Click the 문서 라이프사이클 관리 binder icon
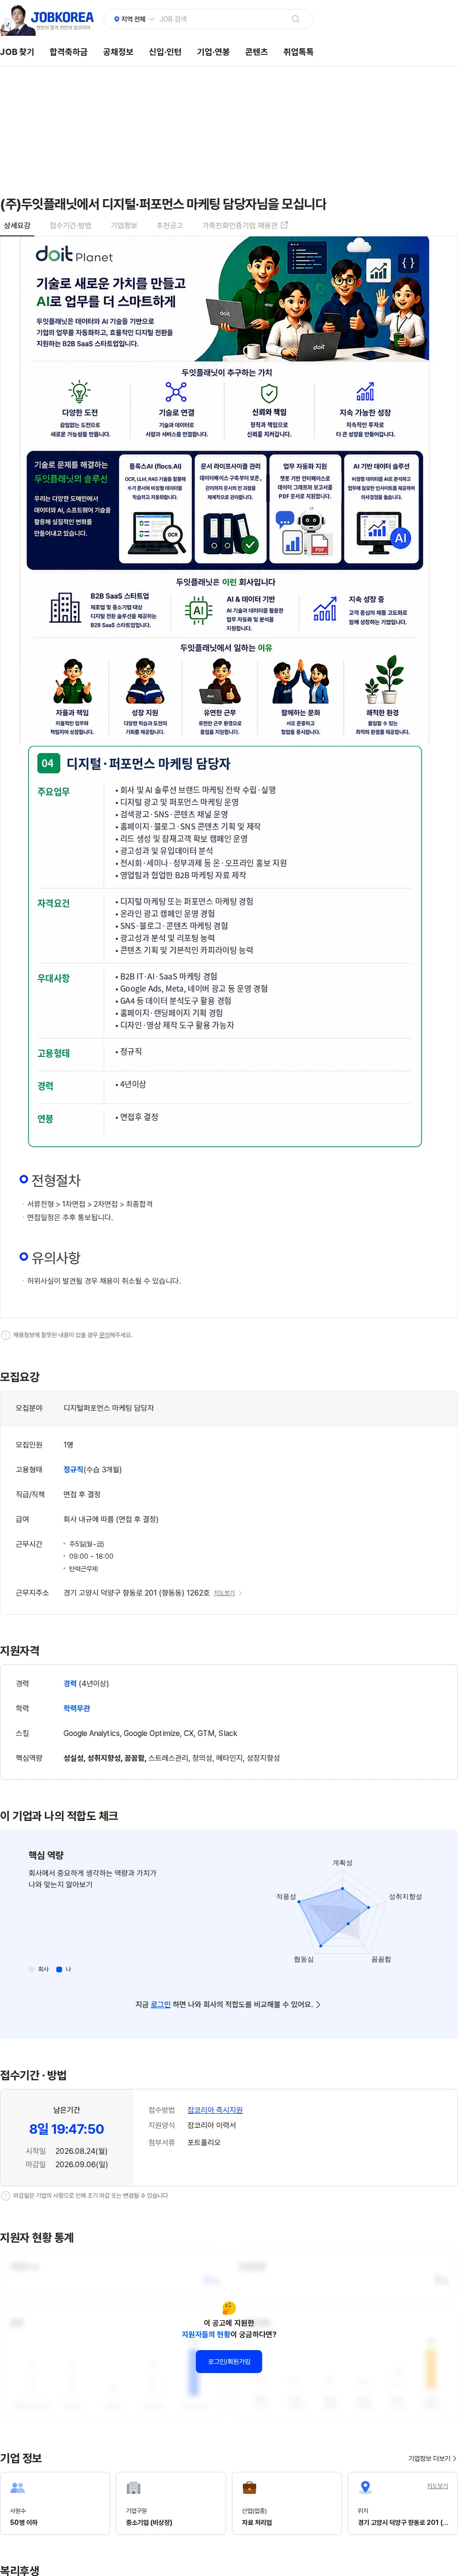 [x=230, y=533]
